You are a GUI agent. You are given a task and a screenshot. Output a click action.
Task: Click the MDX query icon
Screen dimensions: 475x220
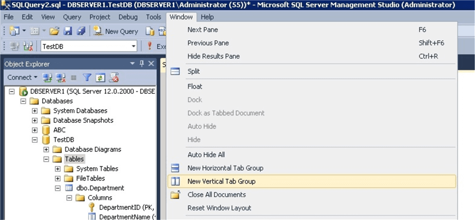pyautogui.click(x=162, y=31)
